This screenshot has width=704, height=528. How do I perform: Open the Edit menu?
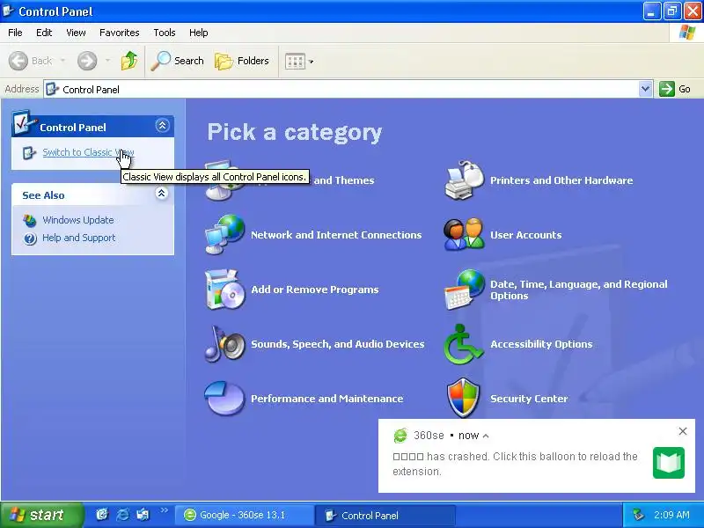(44, 33)
